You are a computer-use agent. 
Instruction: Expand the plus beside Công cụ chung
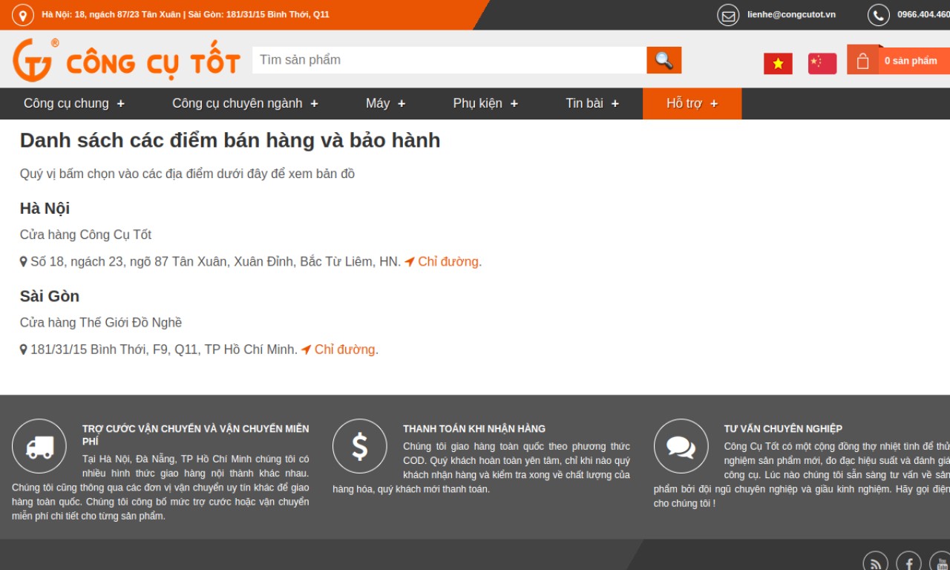pyautogui.click(x=120, y=104)
